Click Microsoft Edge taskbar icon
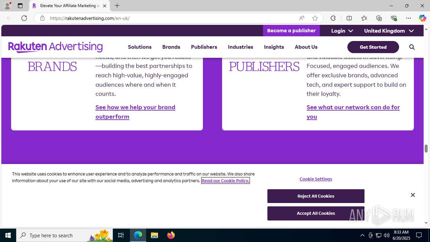The width and height of the screenshot is (430, 242). click(138, 235)
